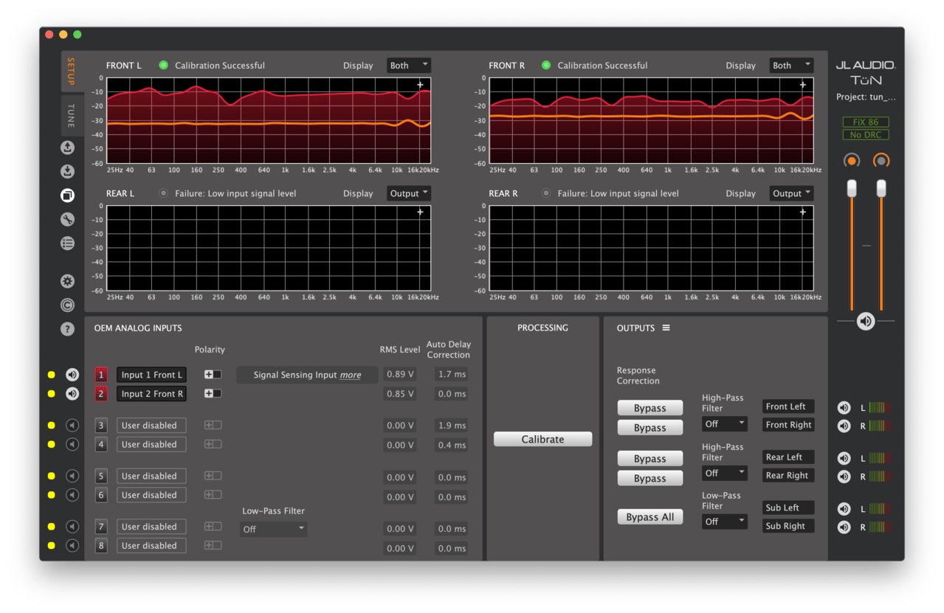Toggle polarity switch for input 5
The width and height of the screenshot is (944, 613).
point(213,477)
